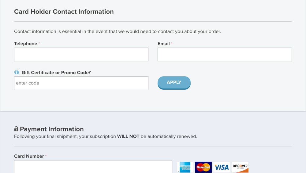This screenshot has height=173, width=306.
Task: Select the VISA card logo
Action: (222, 167)
